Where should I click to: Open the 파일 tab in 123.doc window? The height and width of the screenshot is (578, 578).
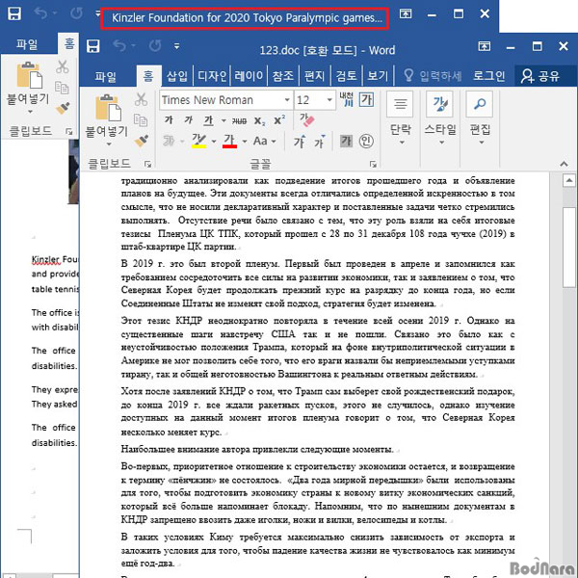[105, 76]
